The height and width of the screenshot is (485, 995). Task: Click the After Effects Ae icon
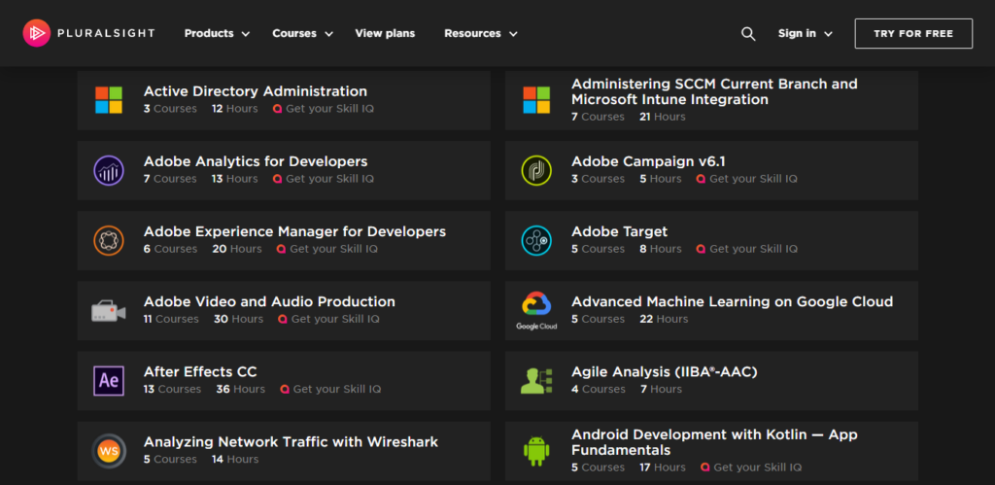(x=109, y=380)
